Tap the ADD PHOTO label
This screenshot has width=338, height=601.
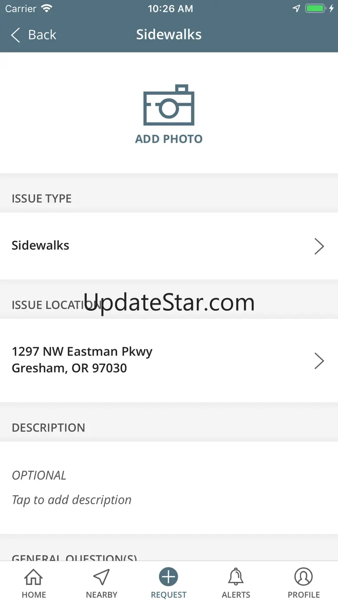coord(169,139)
